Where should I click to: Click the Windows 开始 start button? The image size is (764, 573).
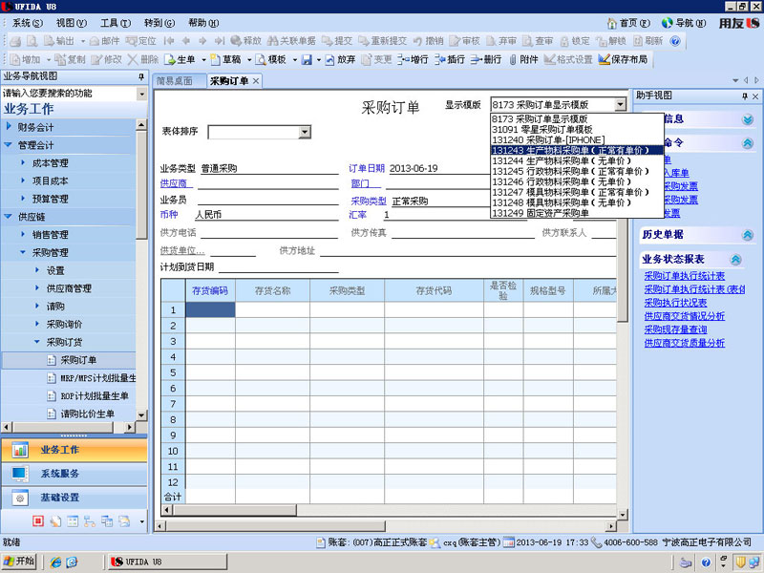pyautogui.click(x=20, y=562)
